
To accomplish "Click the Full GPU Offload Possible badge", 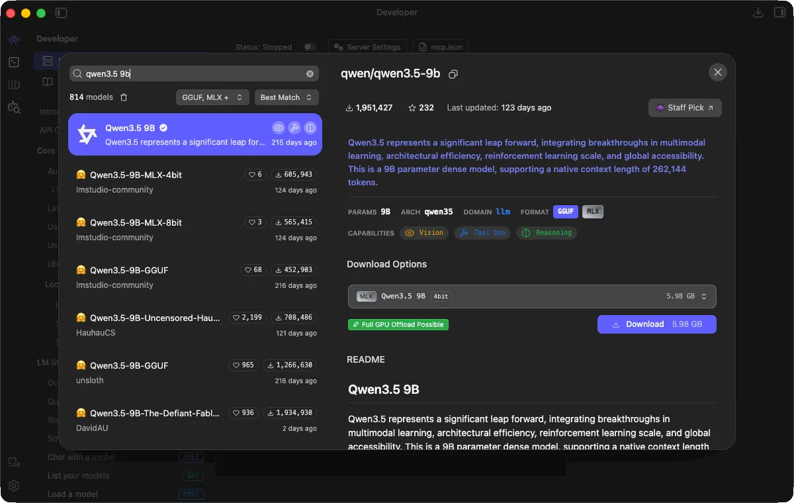I will (398, 325).
